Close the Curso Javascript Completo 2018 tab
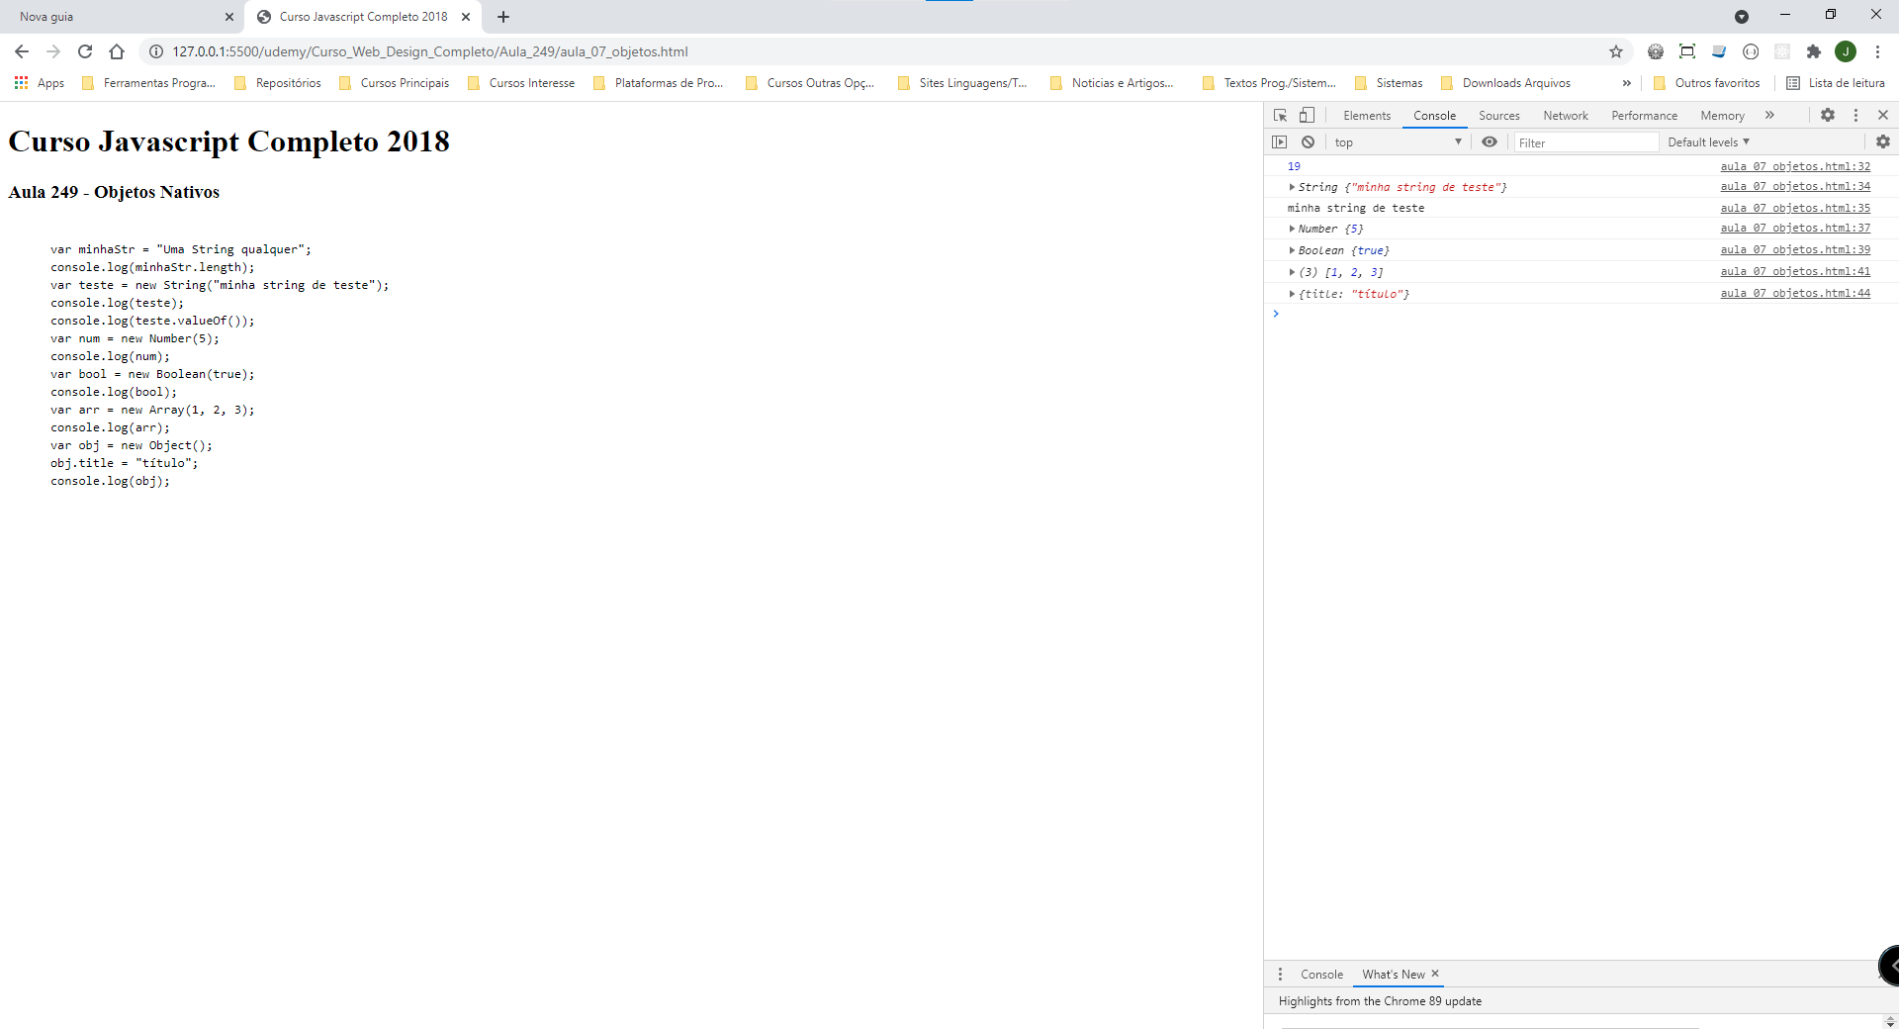The image size is (1899, 1029). pos(466,17)
